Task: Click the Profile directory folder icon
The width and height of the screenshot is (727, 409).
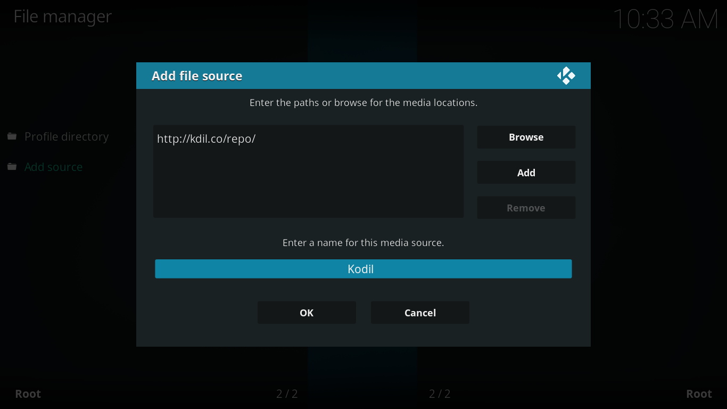Action: [12, 137]
